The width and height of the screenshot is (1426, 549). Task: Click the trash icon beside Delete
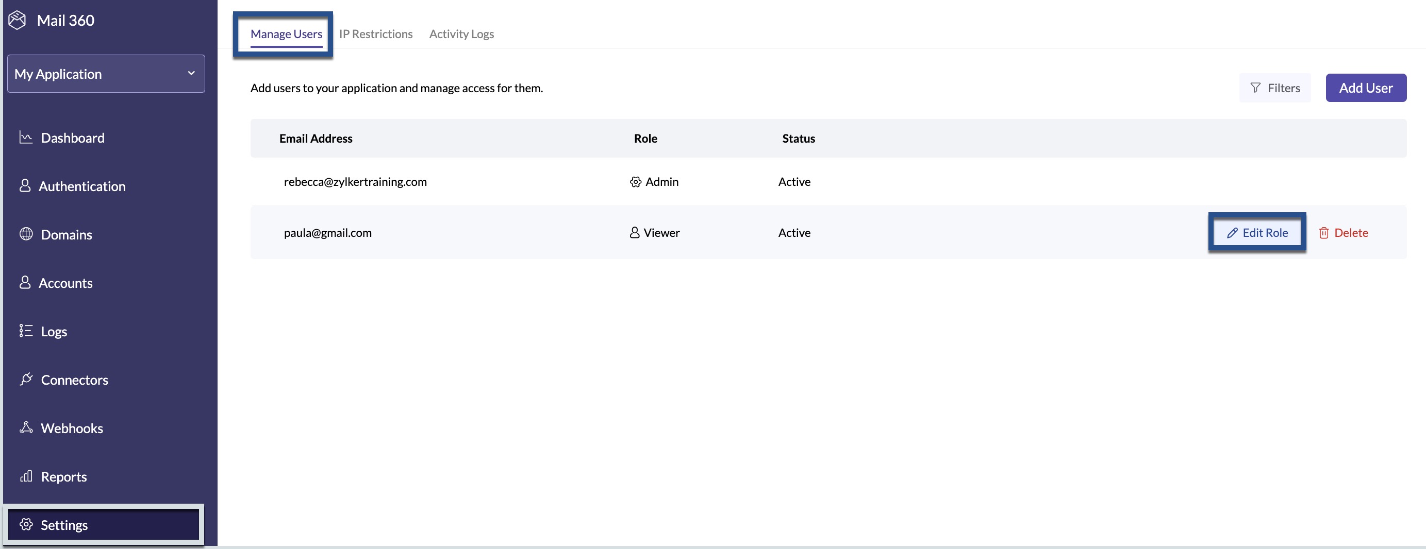[x=1323, y=233]
